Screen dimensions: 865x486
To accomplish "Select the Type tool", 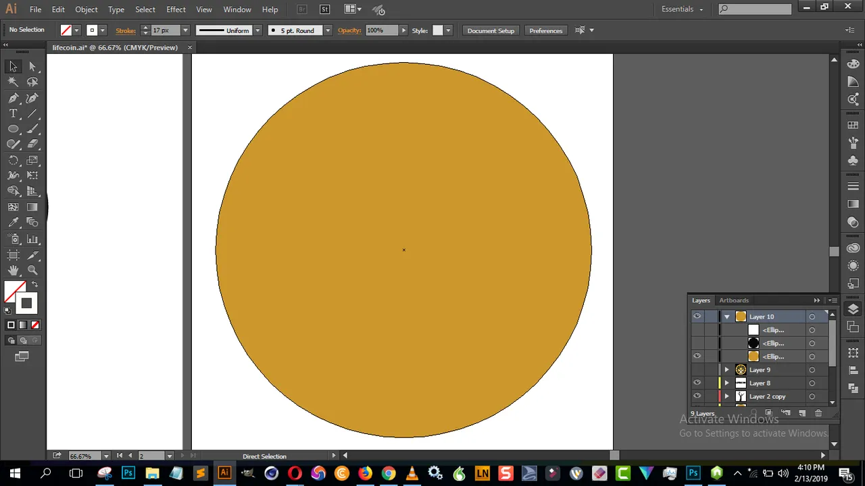I will [x=13, y=113].
